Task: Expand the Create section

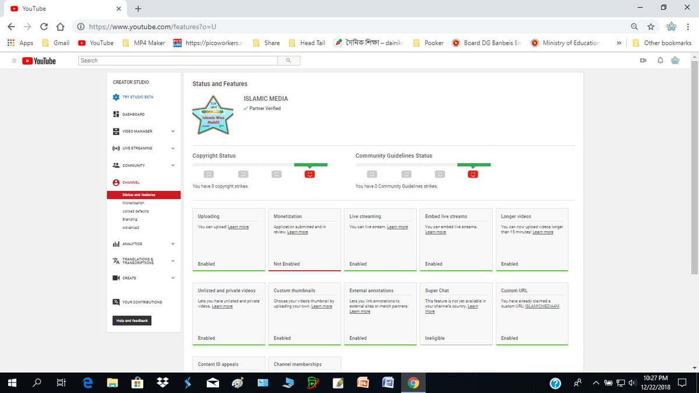Action: pos(173,278)
